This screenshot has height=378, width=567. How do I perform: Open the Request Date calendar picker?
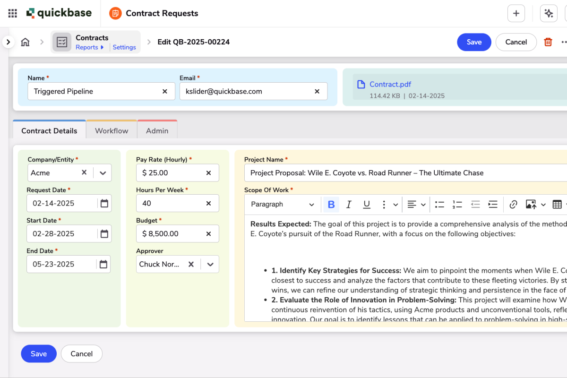coord(103,203)
